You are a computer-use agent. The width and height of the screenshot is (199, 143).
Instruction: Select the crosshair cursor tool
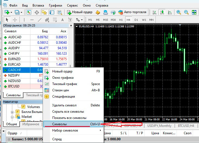(x=15, y=20)
